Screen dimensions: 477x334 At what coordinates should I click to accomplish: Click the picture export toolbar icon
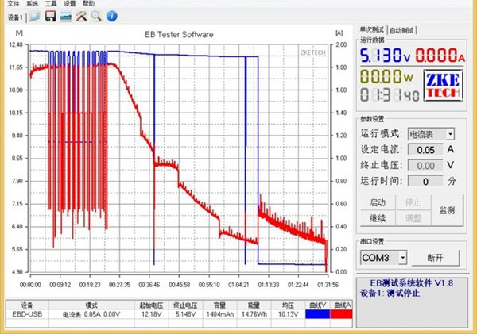click(x=66, y=16)
